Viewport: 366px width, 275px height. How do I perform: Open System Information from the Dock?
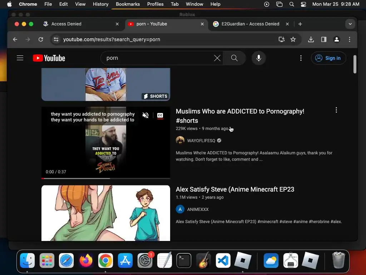click(290, 260)
